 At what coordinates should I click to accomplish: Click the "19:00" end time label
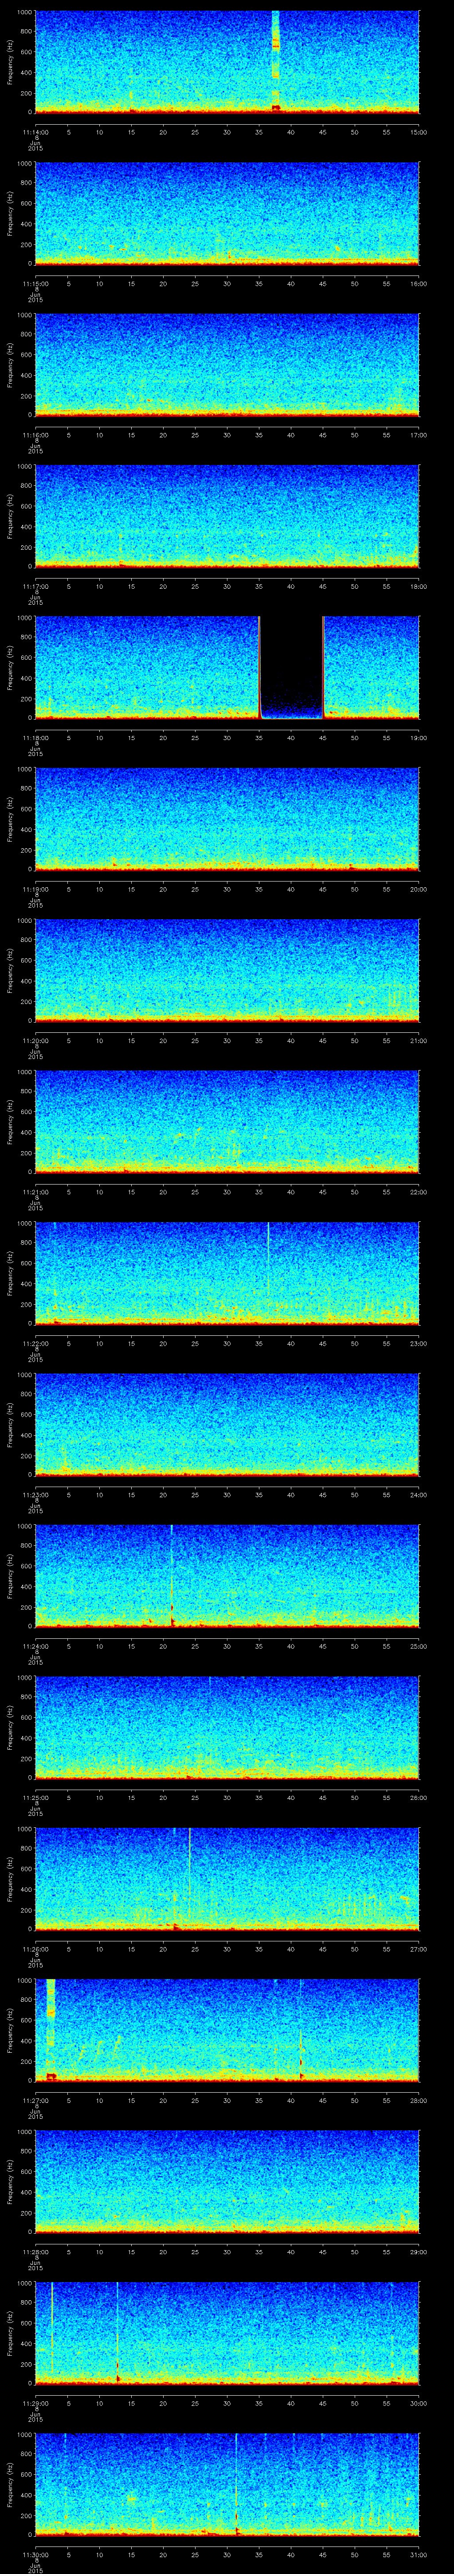(x=419, y=737)
